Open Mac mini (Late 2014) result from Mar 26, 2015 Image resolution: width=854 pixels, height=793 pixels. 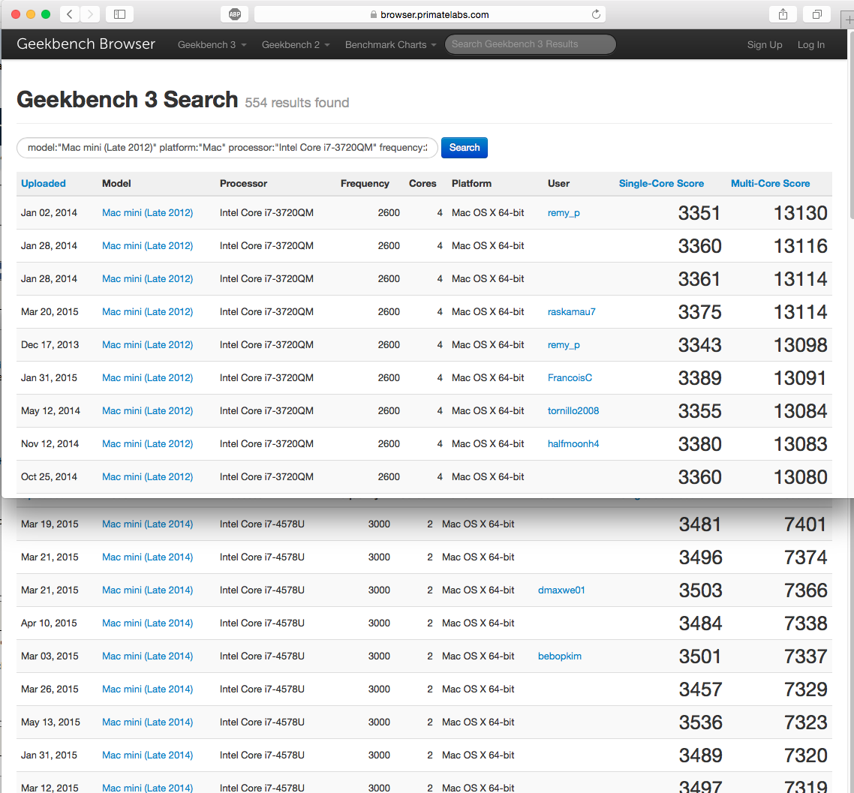click(x=148, y=689)
